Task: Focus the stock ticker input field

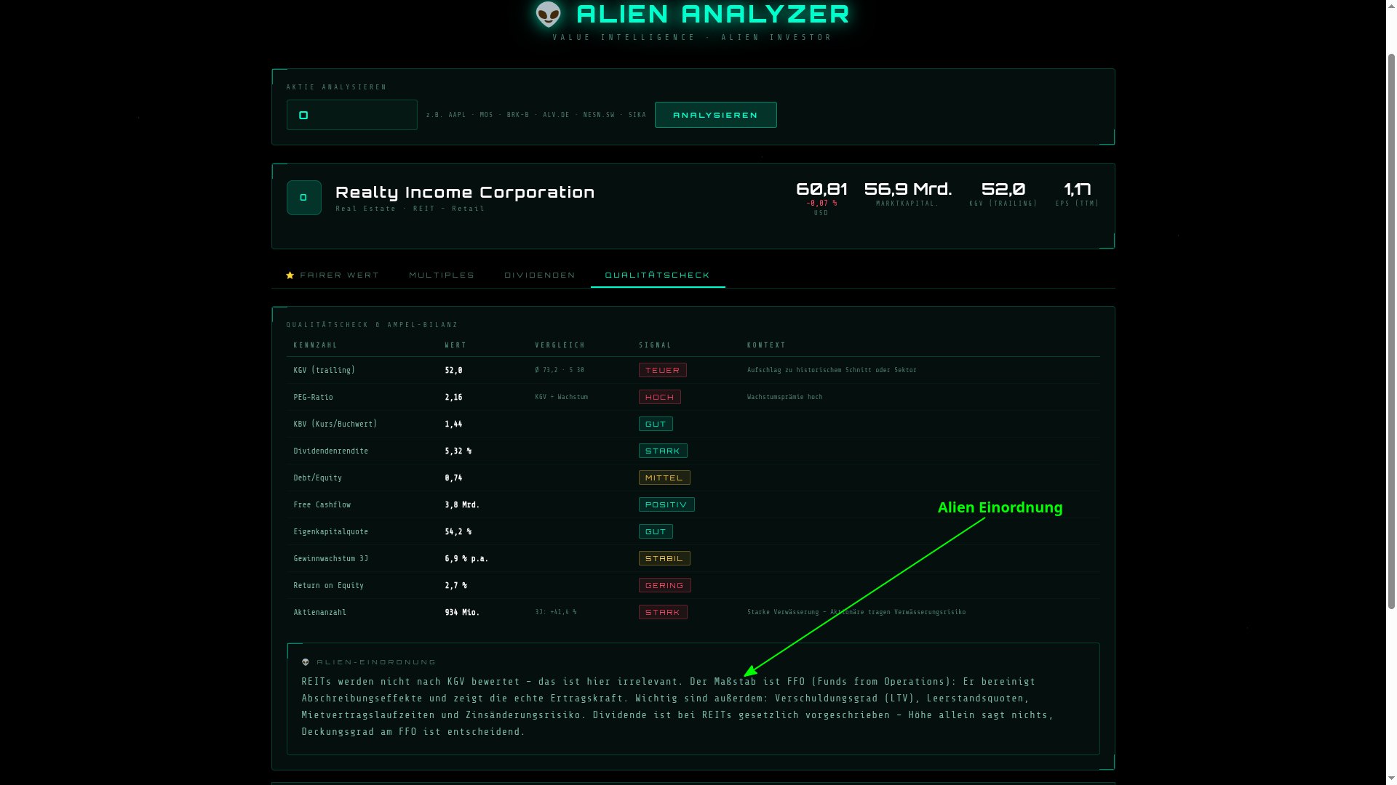Action: (x=352, y=115)
